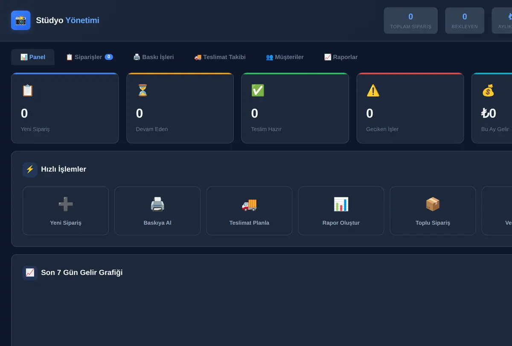Click the lightning bolt Hızlı İşlemler icon
The height and width of the screenshot is (346, 512).
[30, 169]
